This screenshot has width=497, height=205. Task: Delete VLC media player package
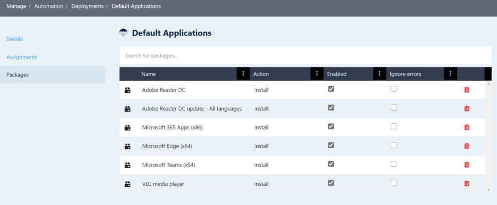(466, 184)
